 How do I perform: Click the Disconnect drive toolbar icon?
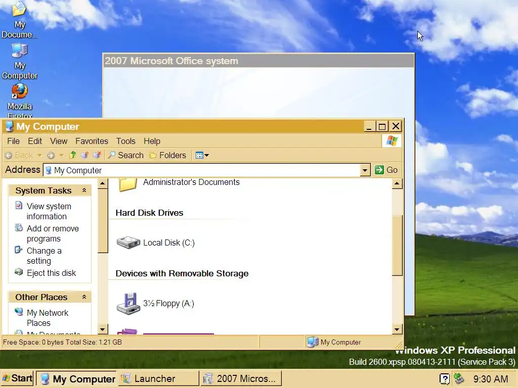point(97,155)
